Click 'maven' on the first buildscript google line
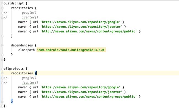Screen dimensions: 179x108 [x=23, y=22]
